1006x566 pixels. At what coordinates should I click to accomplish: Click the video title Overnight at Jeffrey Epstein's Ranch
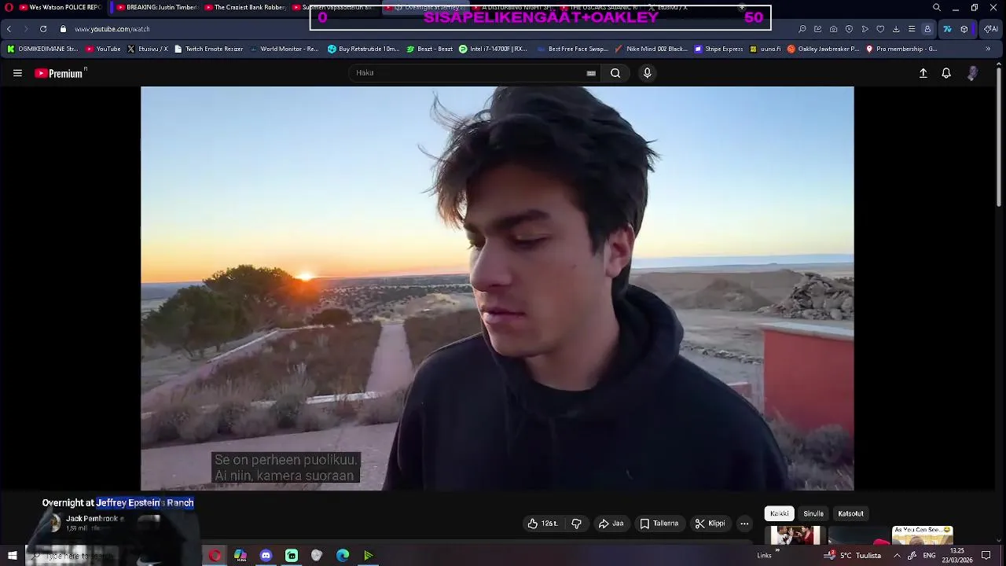coord(118,502)
